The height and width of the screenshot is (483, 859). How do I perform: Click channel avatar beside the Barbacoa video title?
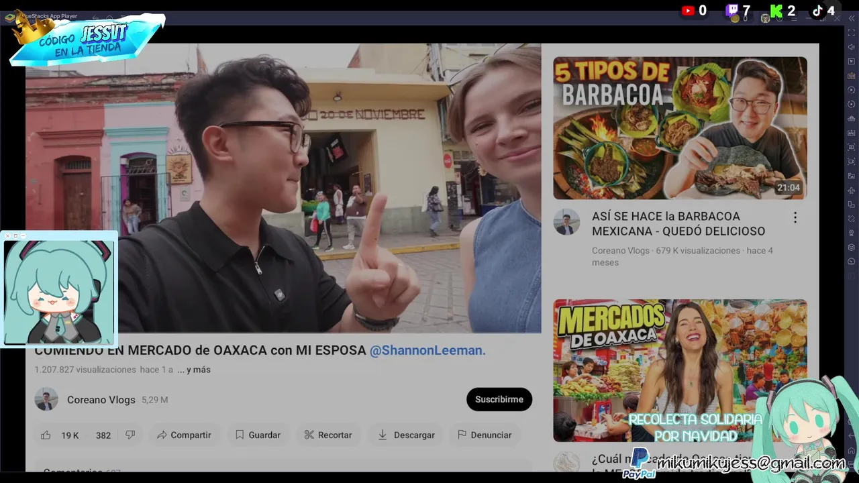pyautogui.click(x=566, y=222)
